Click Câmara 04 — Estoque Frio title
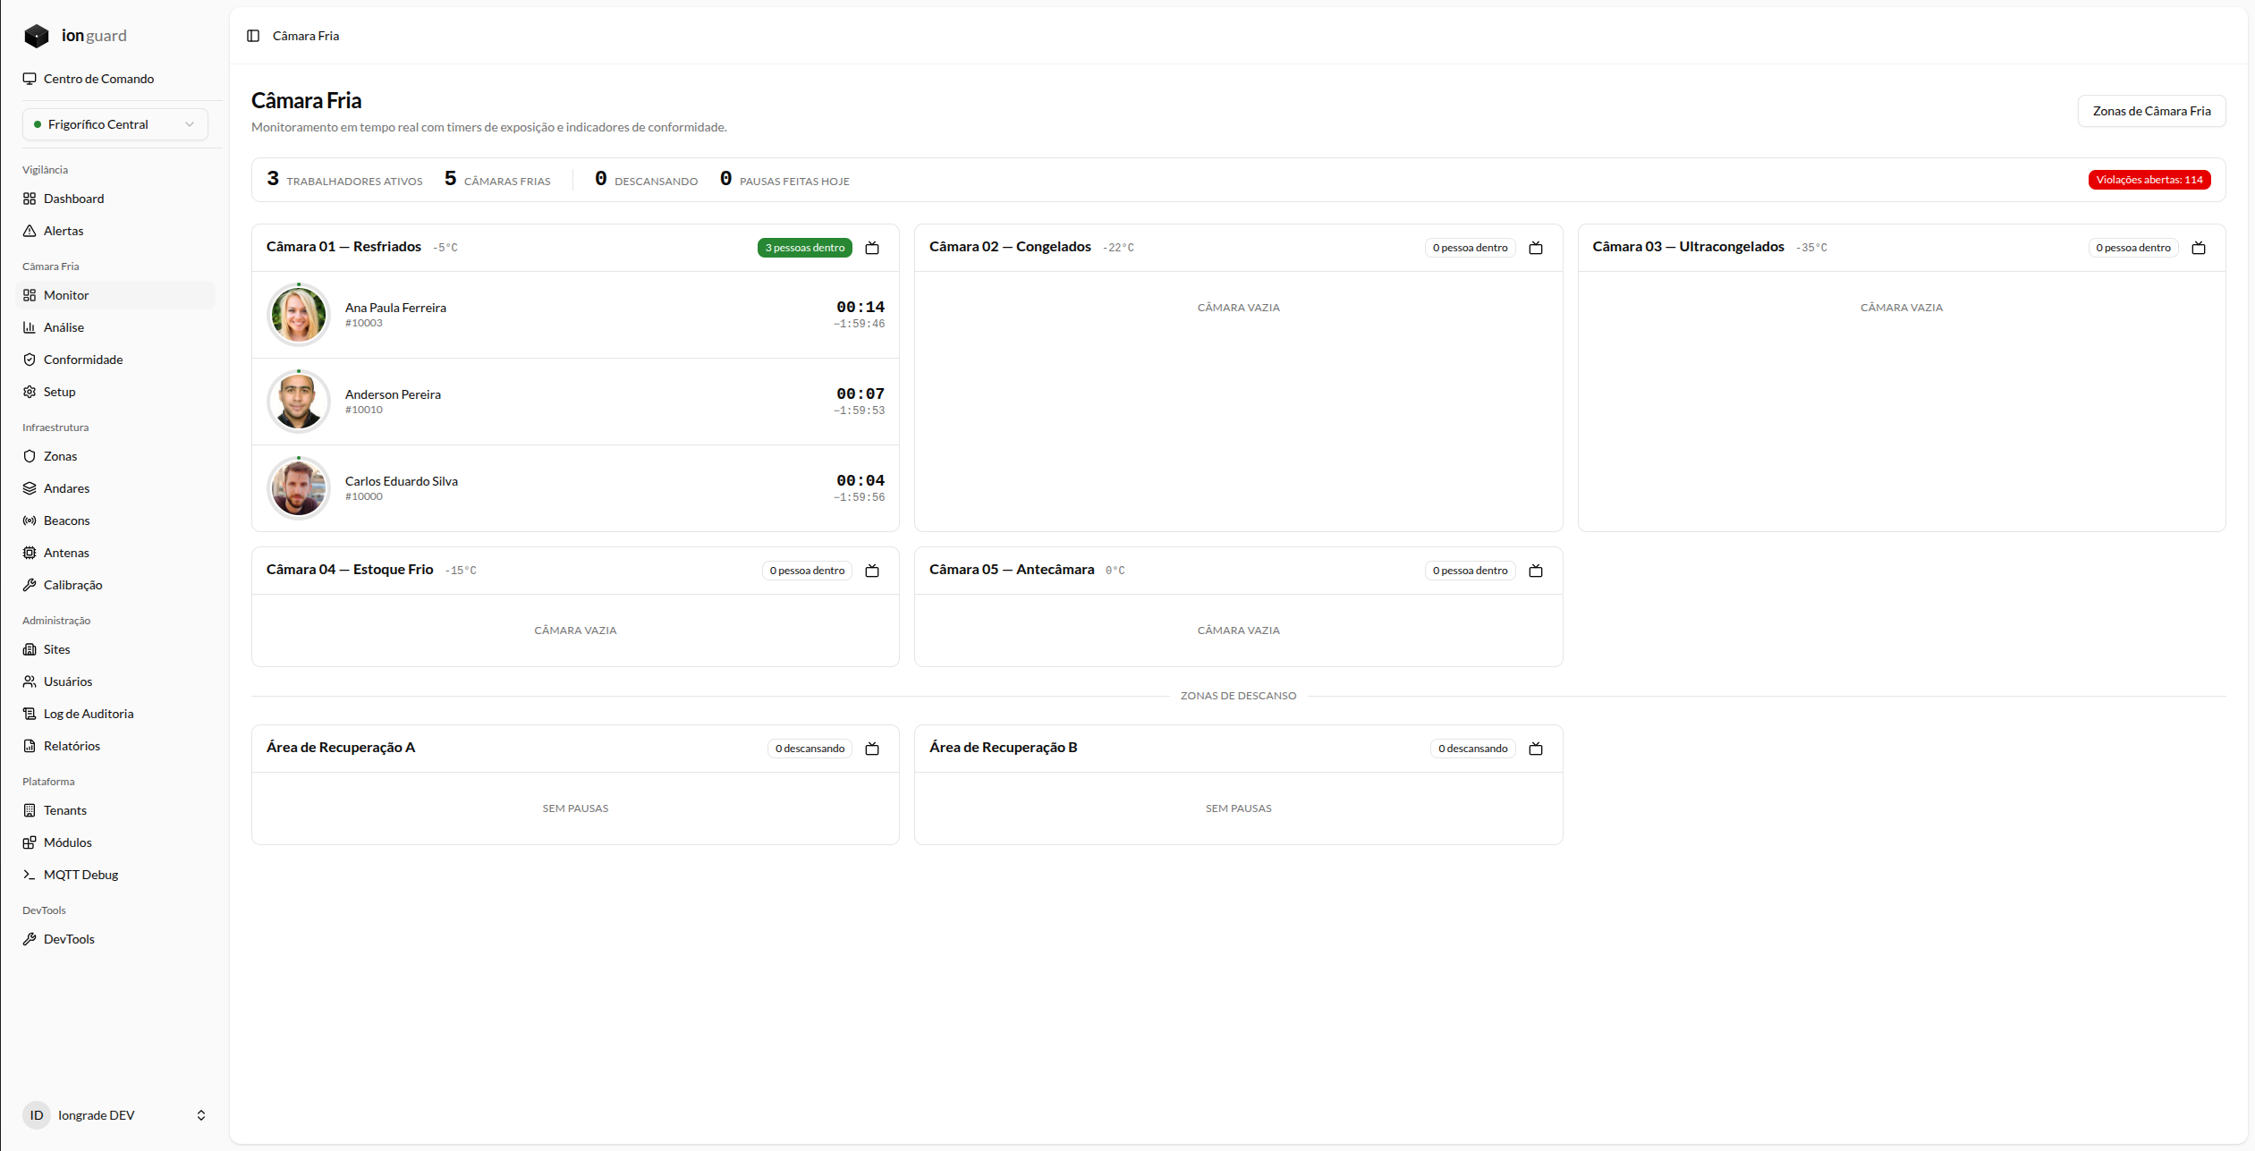This screenshot has height=1151, width=2255. coord(350,570)
